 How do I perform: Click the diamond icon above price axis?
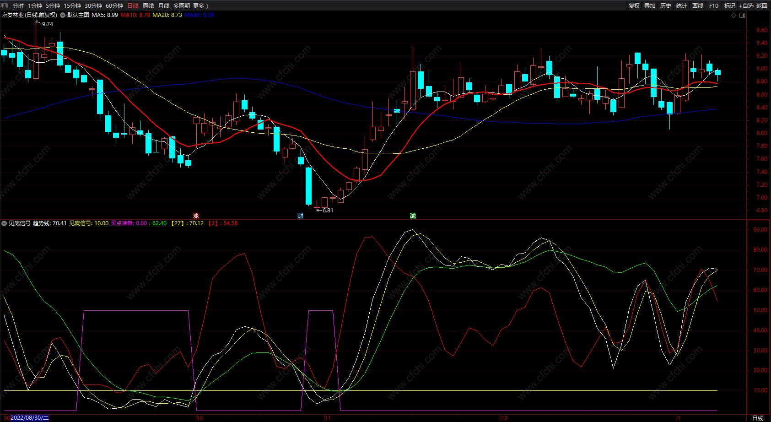734,15
